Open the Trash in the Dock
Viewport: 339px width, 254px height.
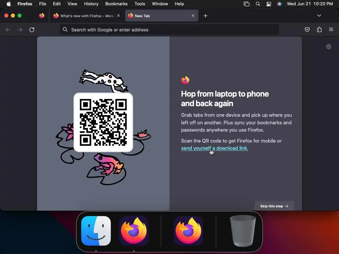[x=243, y=231]
